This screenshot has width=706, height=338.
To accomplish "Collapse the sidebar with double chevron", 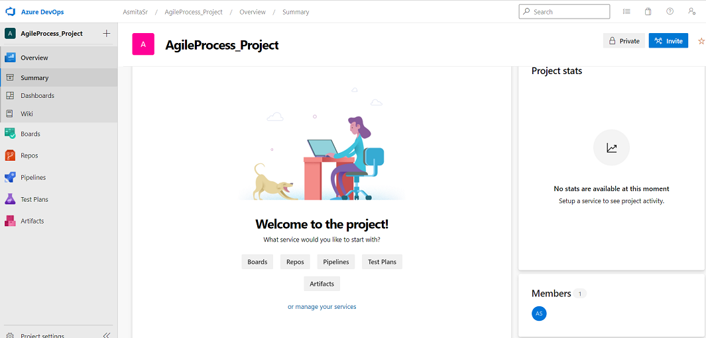I will tap(106, 335).
